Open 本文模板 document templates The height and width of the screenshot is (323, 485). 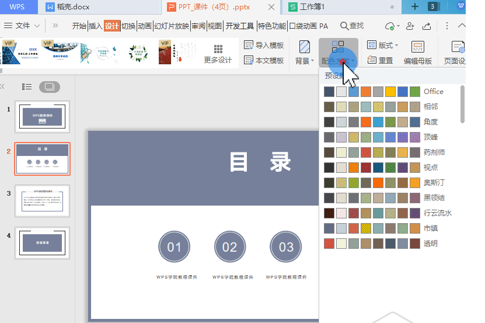[x=264, y=60]
